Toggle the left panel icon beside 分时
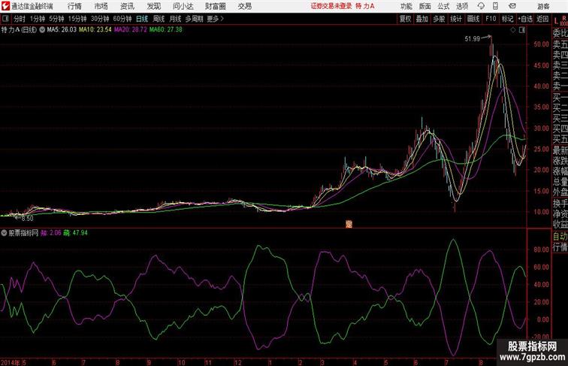 (5, 19)
